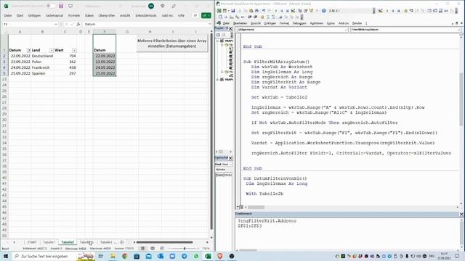Open the Wert column filter dropdown
Screen dimensions: 465x261
[74, 50]
